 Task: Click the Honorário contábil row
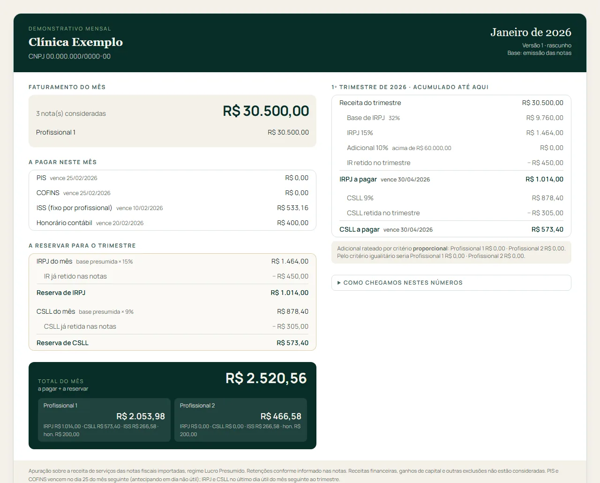(172, 223)
